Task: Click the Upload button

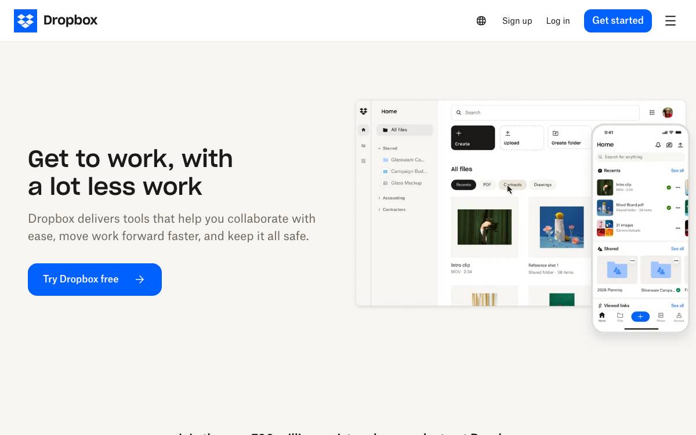Action: 521,138
